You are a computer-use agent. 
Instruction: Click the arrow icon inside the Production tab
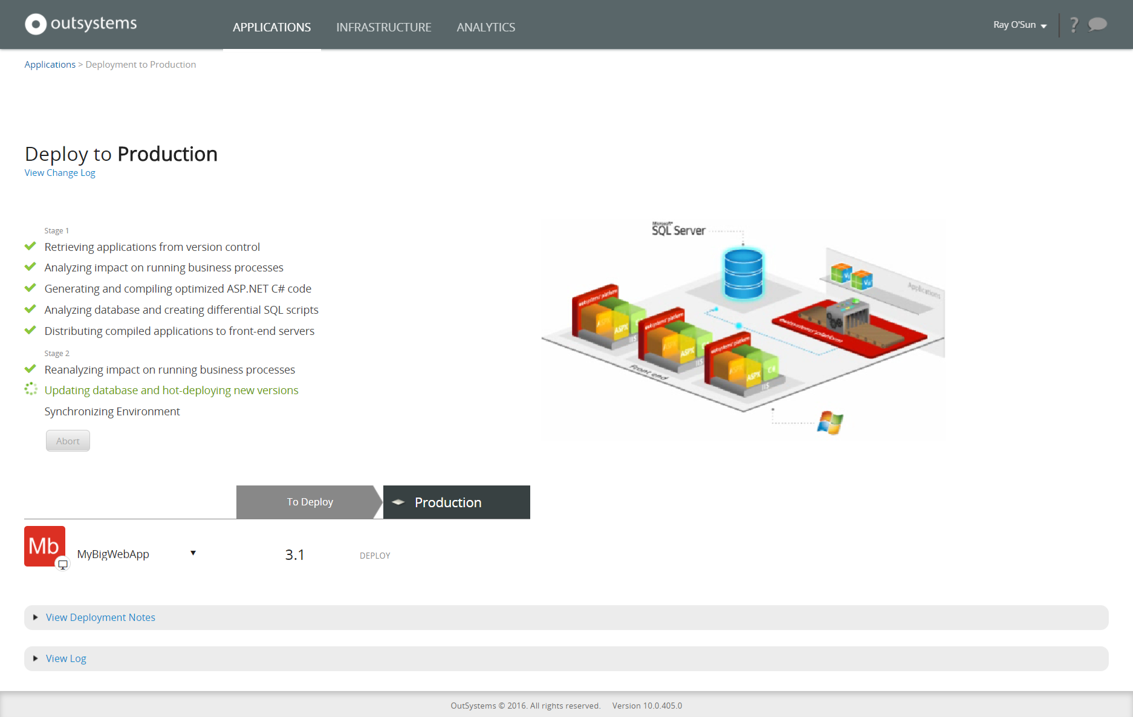pyautogui.click(x=398, y=502)
